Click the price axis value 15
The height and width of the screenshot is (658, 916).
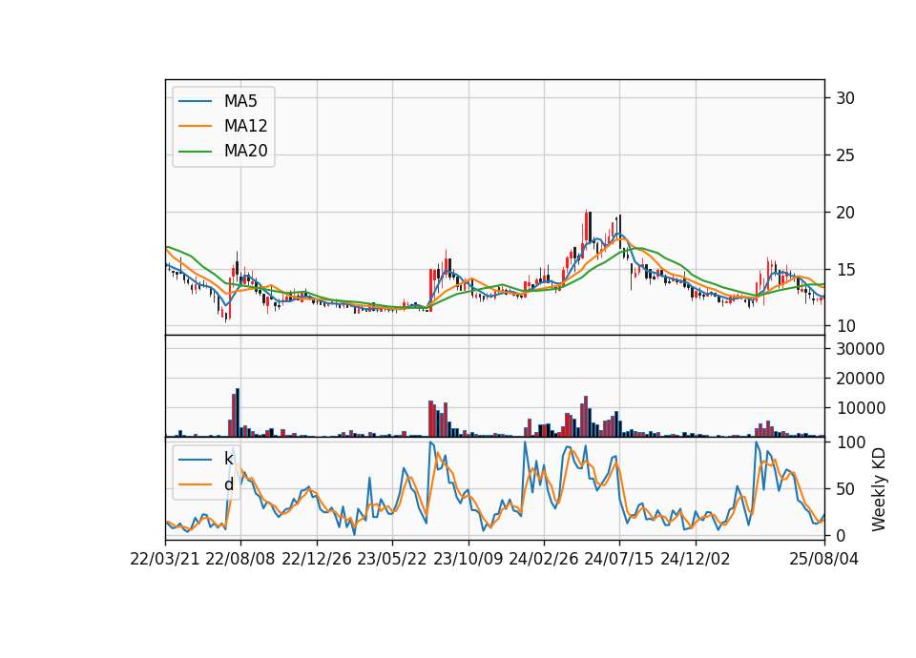click(x=845, y=270)
